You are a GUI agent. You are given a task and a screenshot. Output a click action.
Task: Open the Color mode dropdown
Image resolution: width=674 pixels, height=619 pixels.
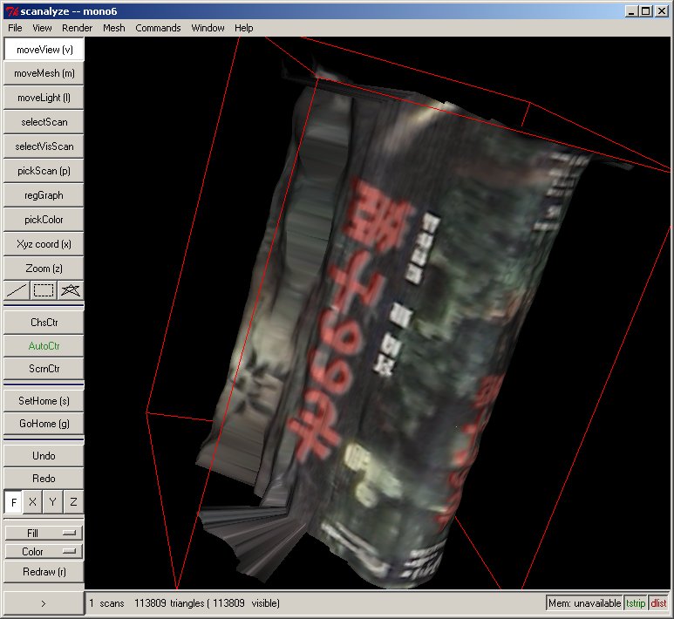pos(43,551)
